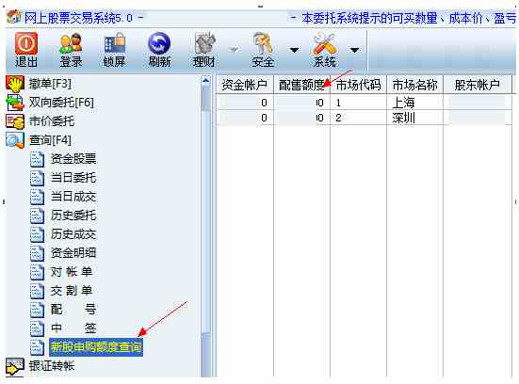Click document icon beside 当日委托
519x384 pixels.
[x=37, y=178]
